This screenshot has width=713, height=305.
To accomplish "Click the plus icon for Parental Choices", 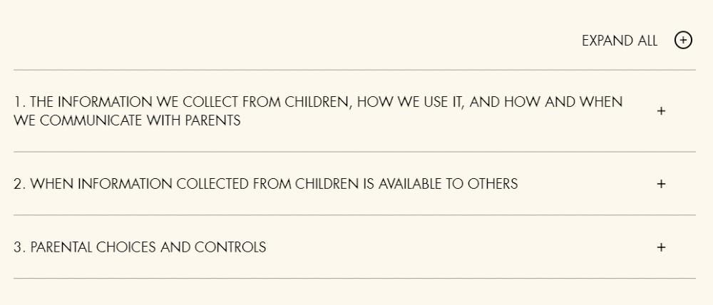I will [661, 247].
